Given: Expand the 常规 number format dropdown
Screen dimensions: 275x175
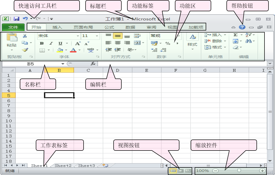Looking at the screenshot, I should click(x=179, y=36).
